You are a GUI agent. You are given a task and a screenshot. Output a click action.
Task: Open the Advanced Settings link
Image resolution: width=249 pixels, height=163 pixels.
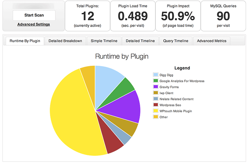[34, 24]
